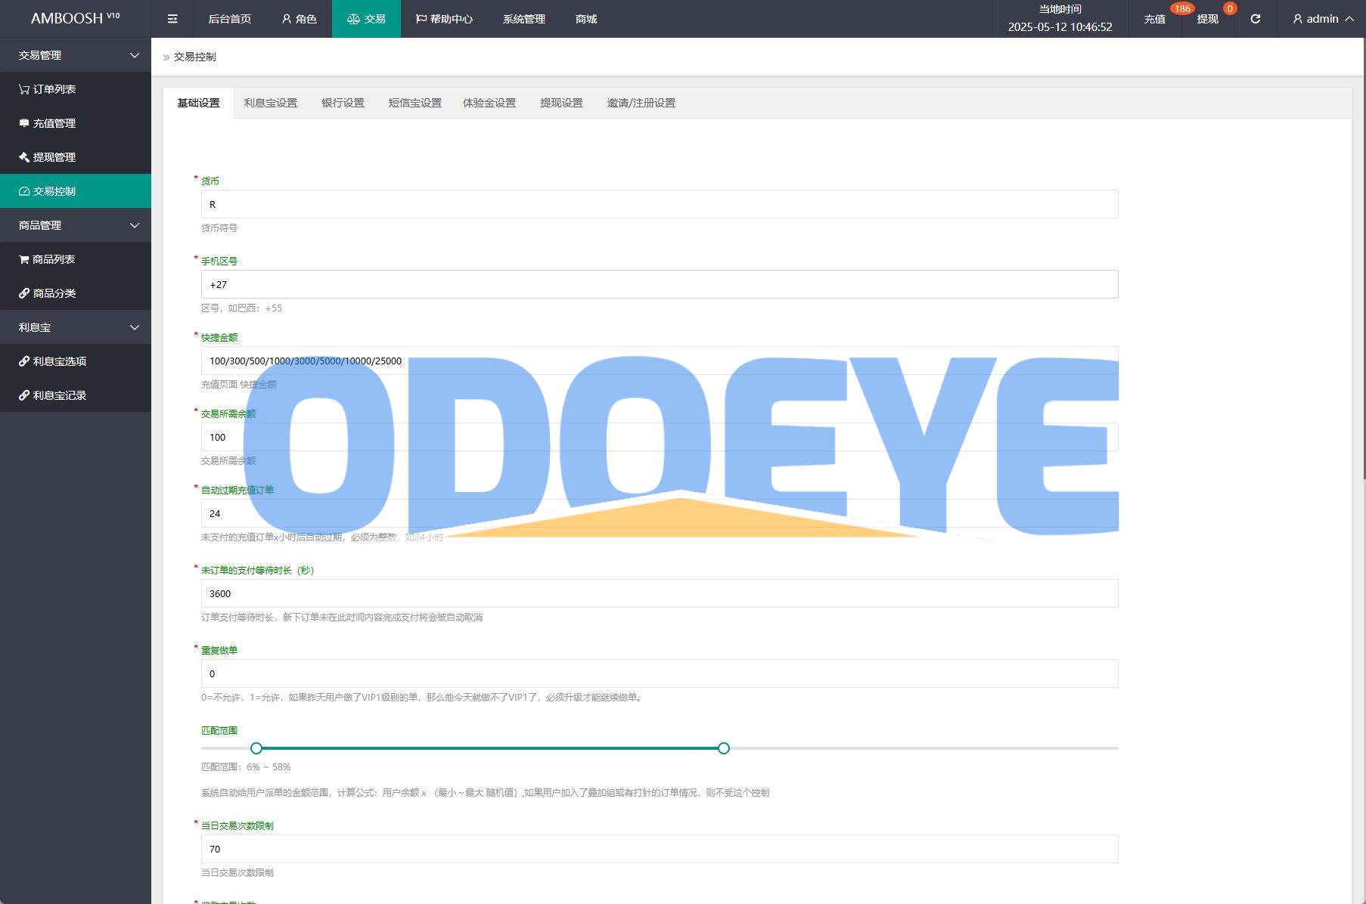This screenshot has width=1366, height=904.
Task: Open 帮助中心 in the top menu
Action: coord(444,19)
